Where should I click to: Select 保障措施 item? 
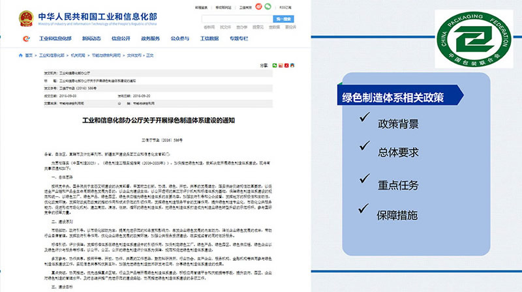tap(397, 215)
